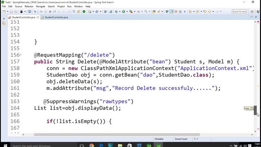Click the Terminate stop icon
Image resolution: width=261 pixels, height=147 pixels.
tap(50, 11)
